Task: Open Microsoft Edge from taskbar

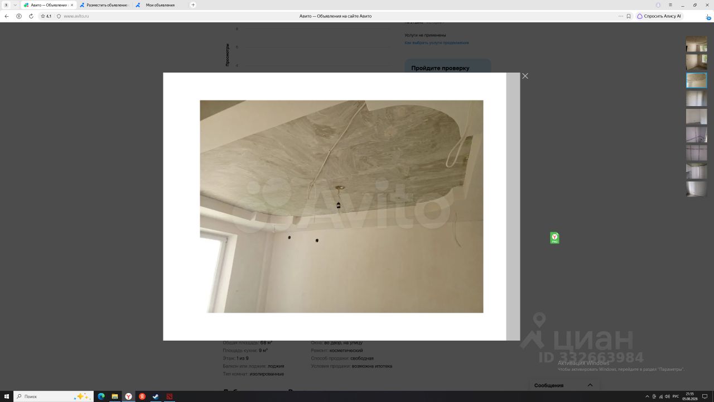Action: (101, 396)
